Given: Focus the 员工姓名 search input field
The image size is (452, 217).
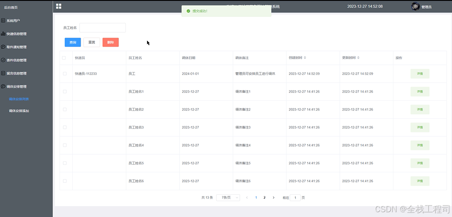Looking at the screenshot, I should click(x=103, y=28).
